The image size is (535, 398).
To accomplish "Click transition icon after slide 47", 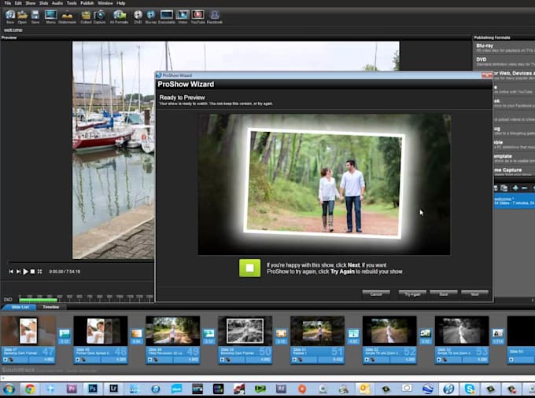I will pyautogui.click(x=65, y=334).
